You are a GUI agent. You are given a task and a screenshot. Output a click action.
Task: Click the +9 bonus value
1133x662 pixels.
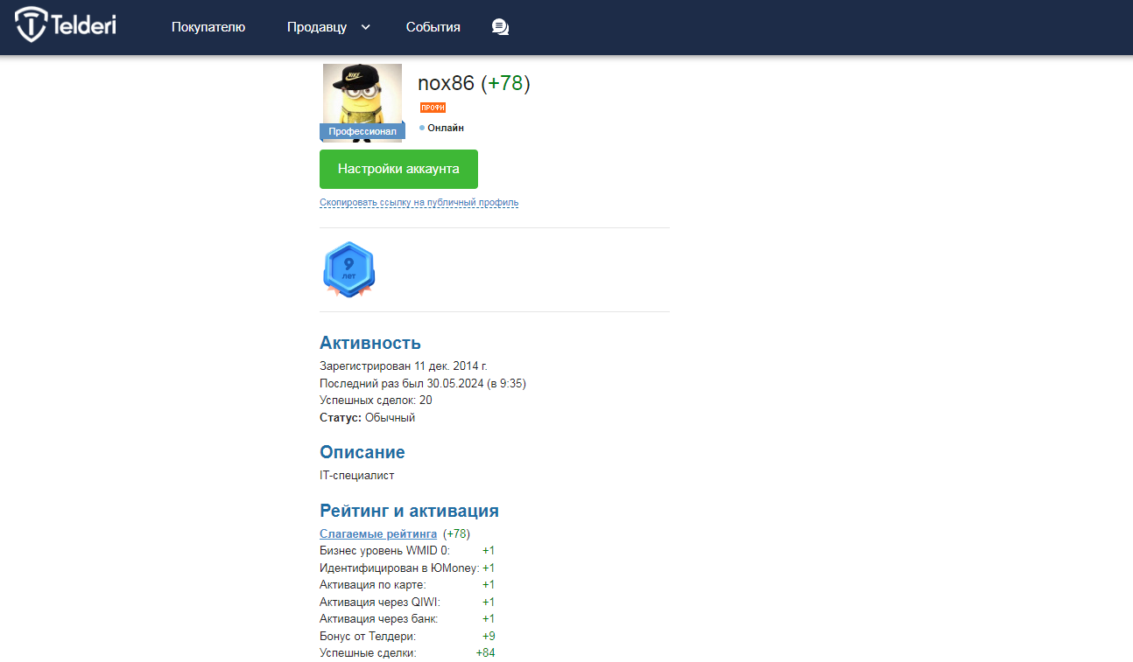(x=489, y=637)
